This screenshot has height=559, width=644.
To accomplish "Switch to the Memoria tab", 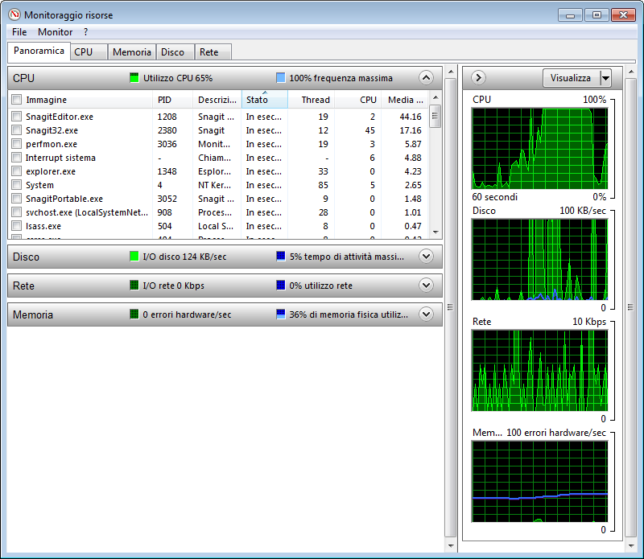I will (x=131, y=52).
